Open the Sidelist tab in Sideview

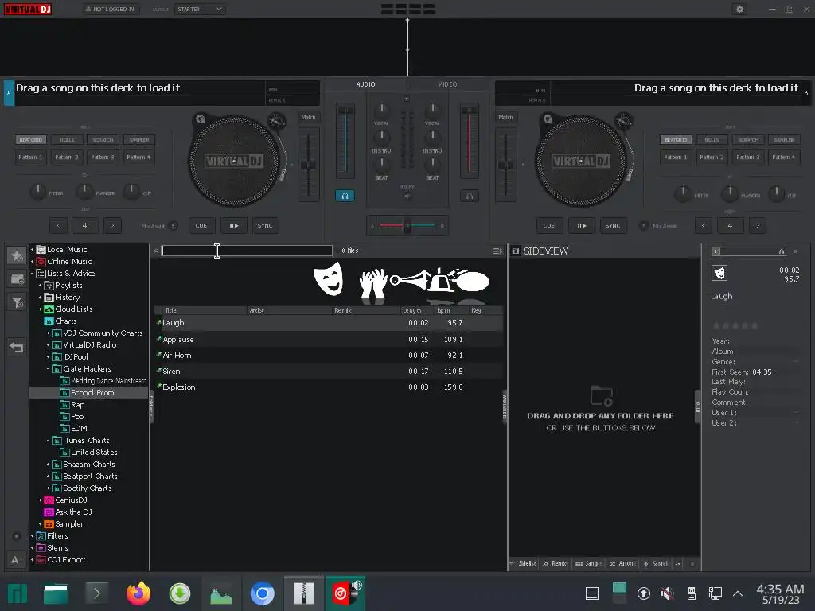click(523, 564)
